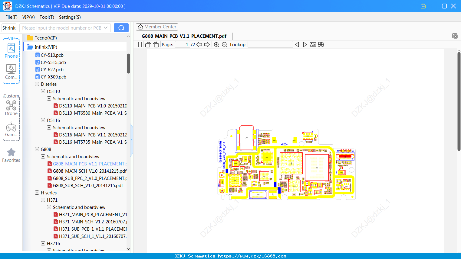This screenshot has width=461, height=259.
Task: Open the VIP(V) menu
Action: (28, 17)
